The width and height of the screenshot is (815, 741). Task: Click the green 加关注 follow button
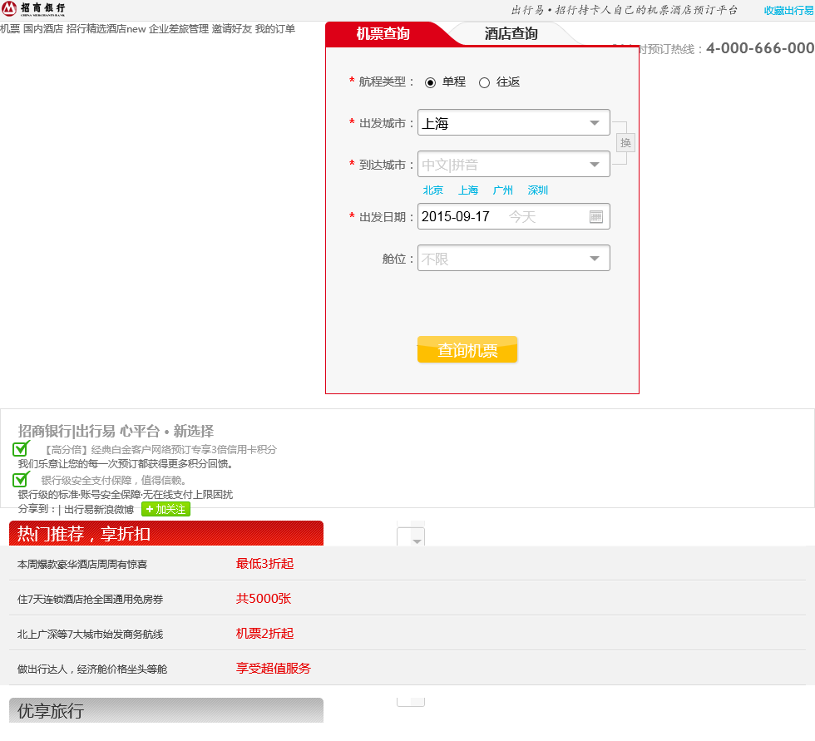coord(165,509)
